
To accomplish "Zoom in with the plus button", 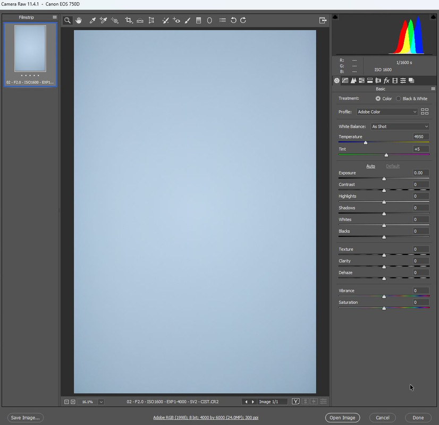I will click(73, 402).
